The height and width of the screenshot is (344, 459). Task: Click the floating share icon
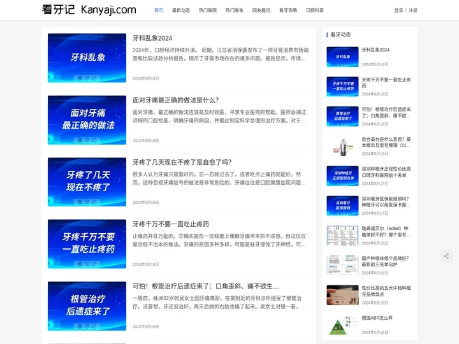click(x=446, y=256)
